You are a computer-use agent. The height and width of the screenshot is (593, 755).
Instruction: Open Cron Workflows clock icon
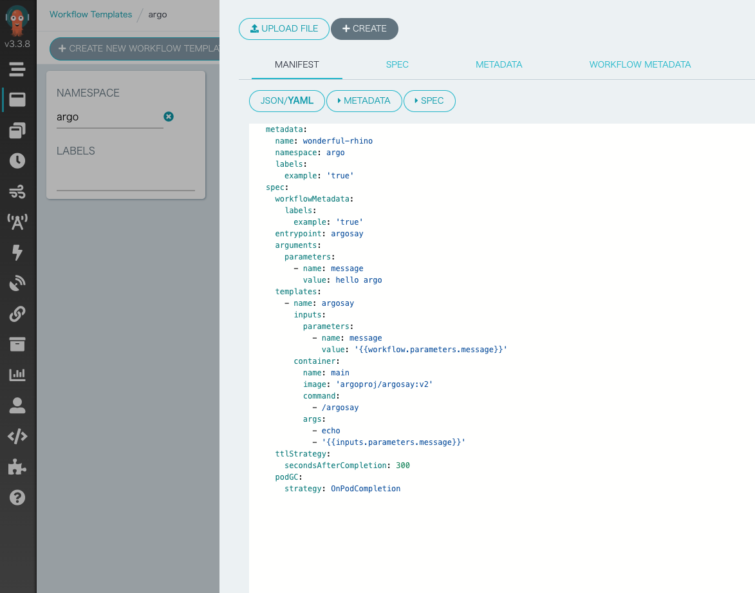coord(17,161)
